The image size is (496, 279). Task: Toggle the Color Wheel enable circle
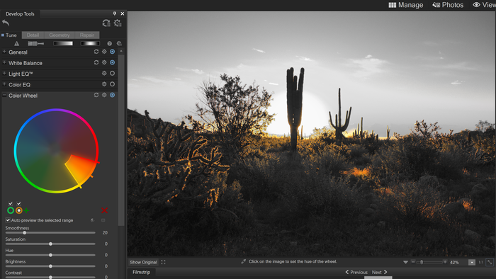112,95
